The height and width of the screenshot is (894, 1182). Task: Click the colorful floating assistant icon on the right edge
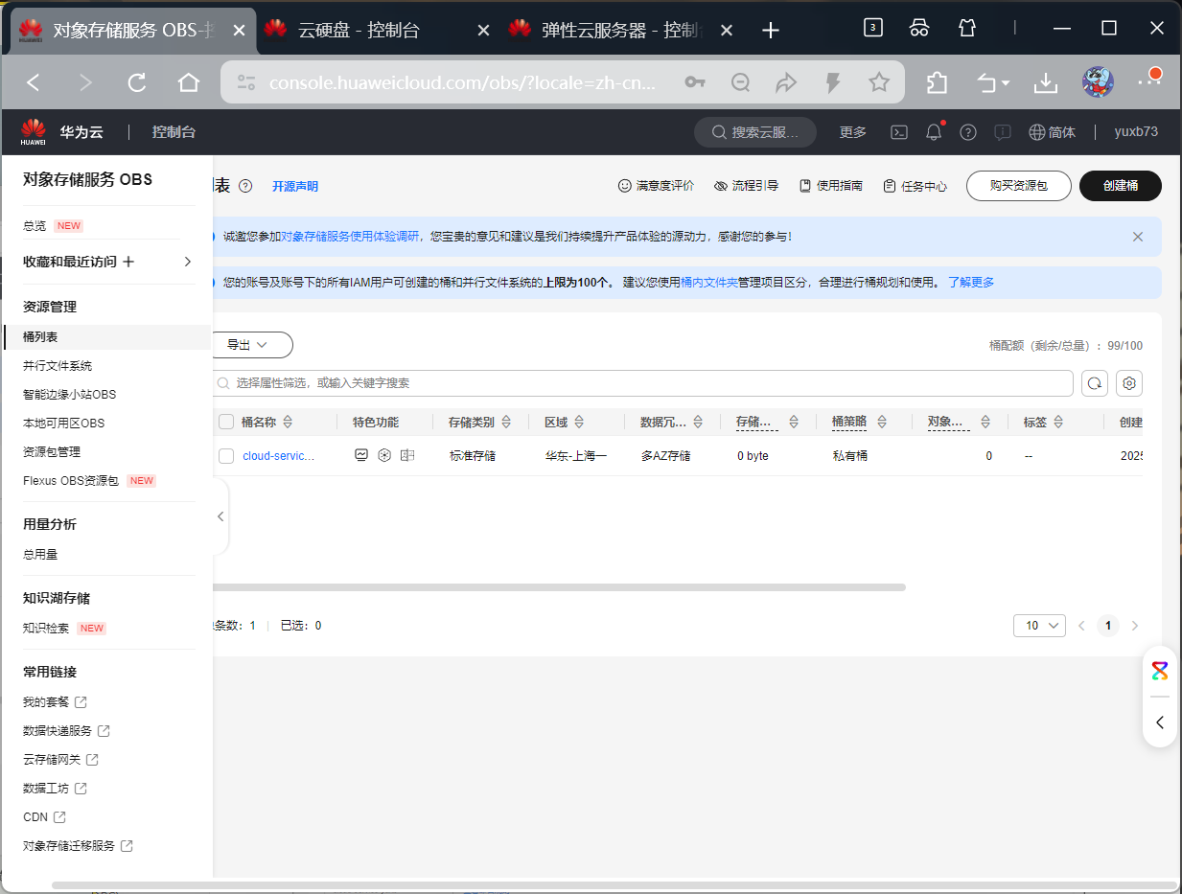1160,671
